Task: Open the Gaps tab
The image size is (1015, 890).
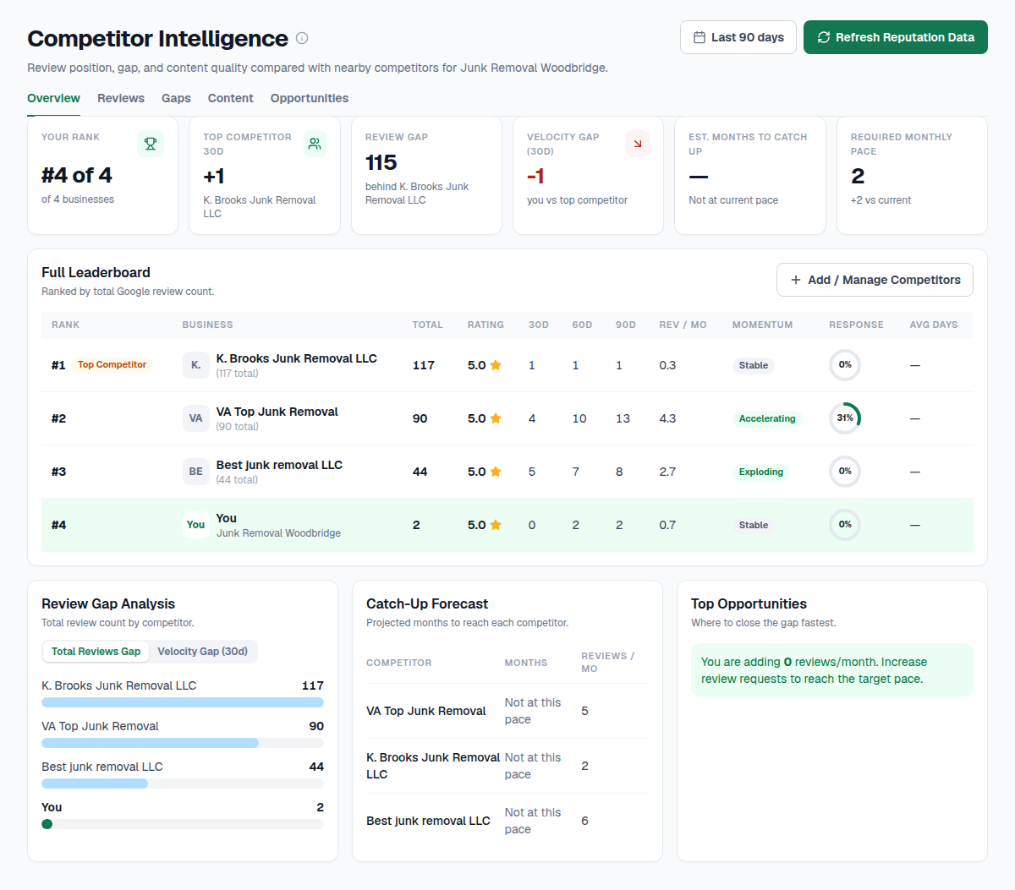Action: [x=176, y=98]
